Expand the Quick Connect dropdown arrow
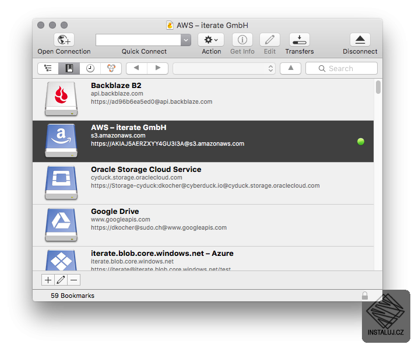 186,40
